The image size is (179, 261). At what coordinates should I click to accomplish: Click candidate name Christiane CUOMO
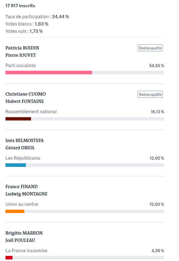click(x=26, y=94)
